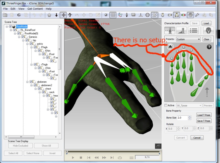Select the Move tool with four arrows
Screen dimensions: 220x163
coord(63,15)
